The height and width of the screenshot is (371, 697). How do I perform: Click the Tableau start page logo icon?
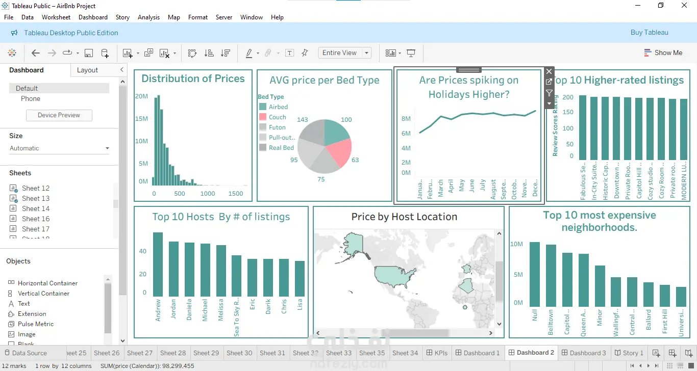click(12, 53)
